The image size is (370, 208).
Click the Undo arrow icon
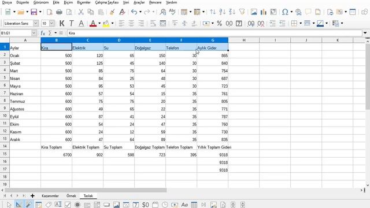click(134, 12)
